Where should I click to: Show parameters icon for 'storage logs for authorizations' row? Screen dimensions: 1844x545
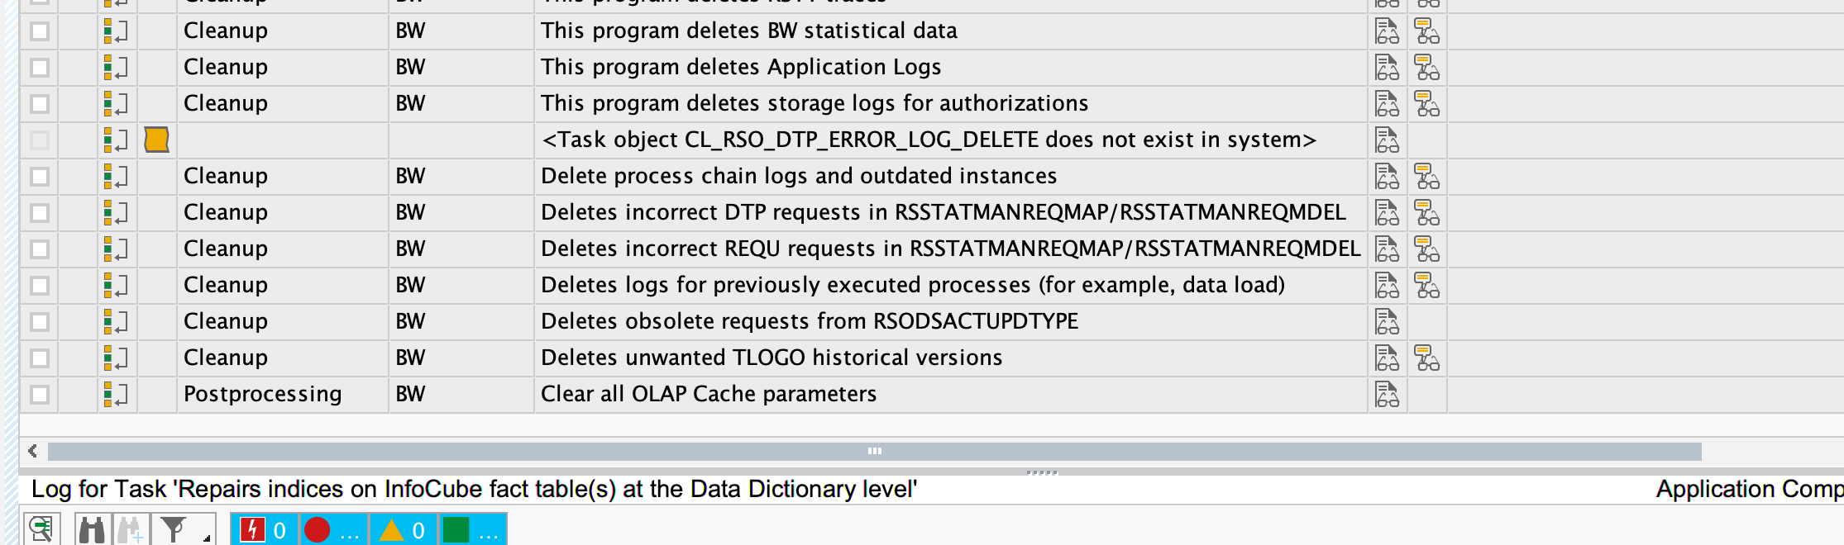click(x=1426, y=104)
